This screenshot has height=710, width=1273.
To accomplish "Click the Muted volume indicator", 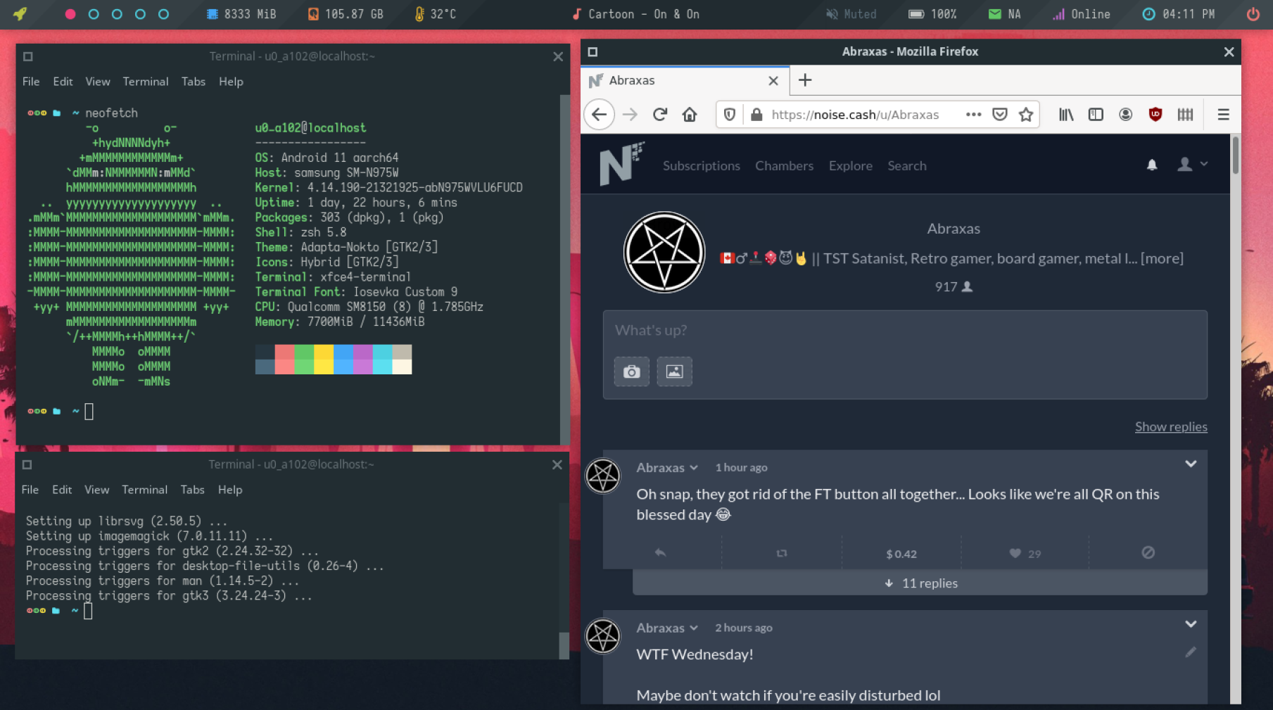I will tap(851, 14).
